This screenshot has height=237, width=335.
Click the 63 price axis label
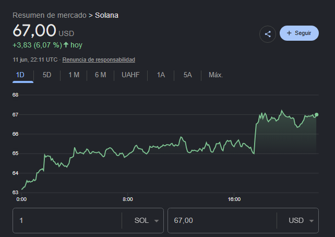(15, 193)
